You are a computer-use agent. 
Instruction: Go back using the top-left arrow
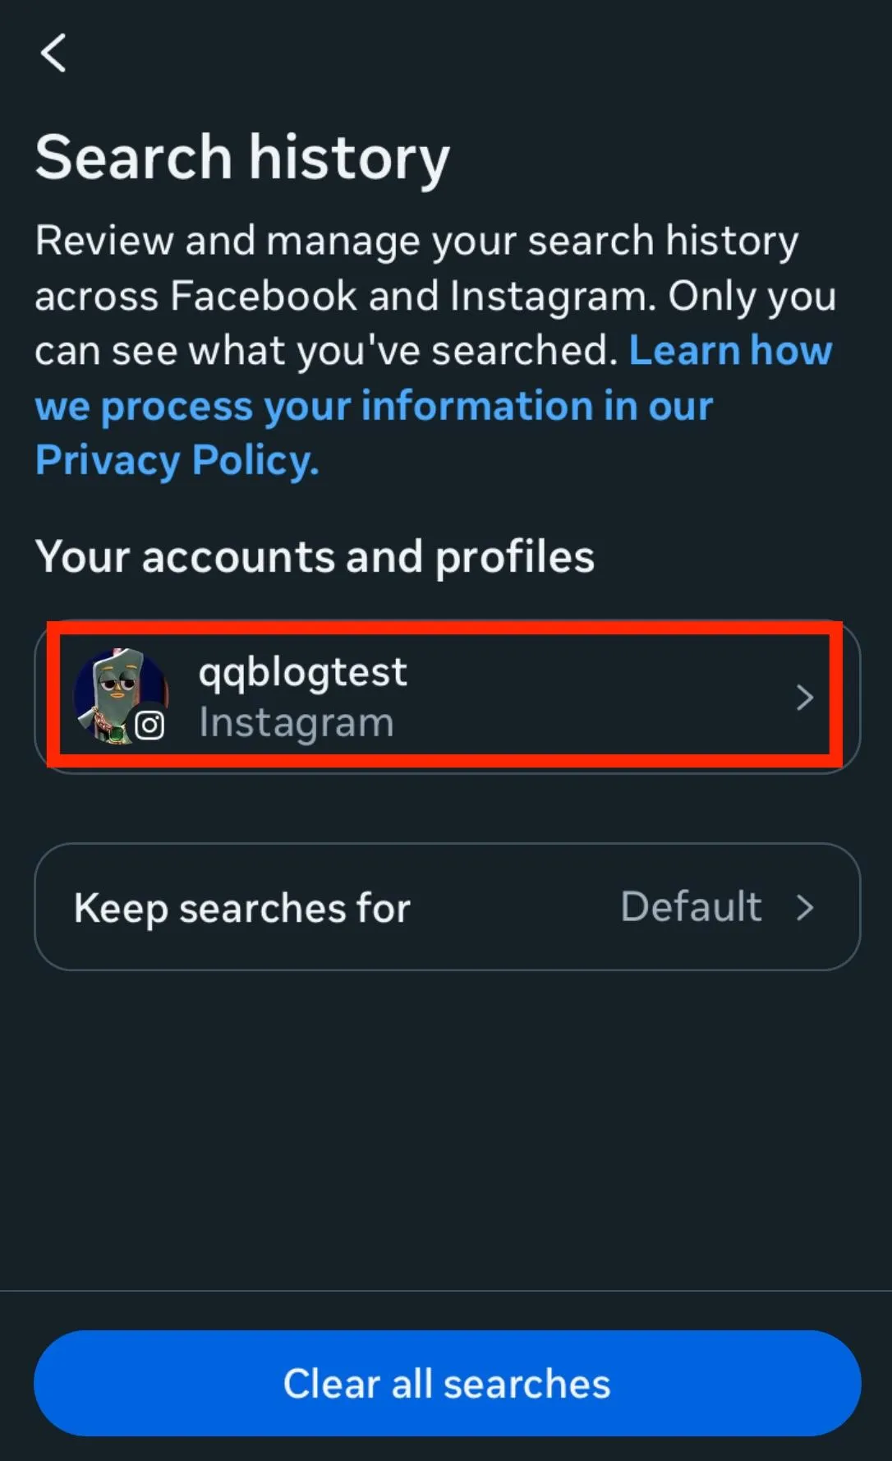point(53,53)
